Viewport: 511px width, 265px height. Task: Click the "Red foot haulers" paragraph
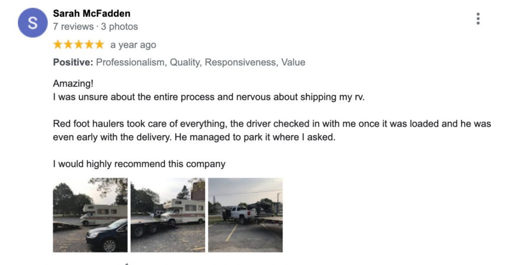271,130
